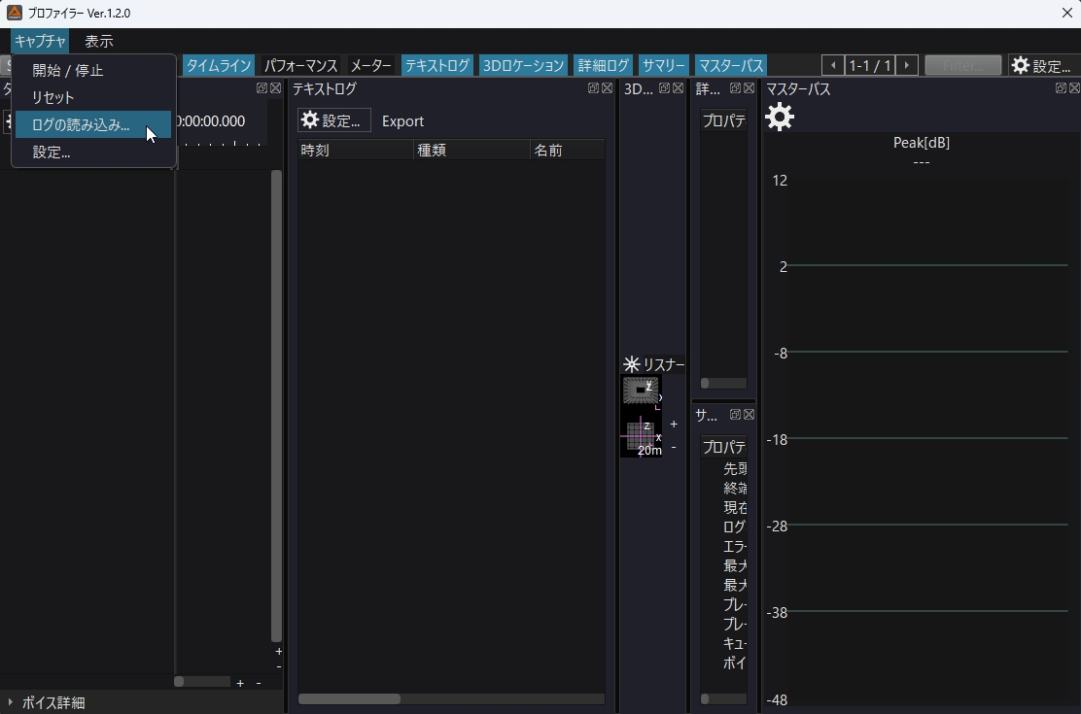
Task: Sort by the 時刻 column header
Action: point(356,151)
